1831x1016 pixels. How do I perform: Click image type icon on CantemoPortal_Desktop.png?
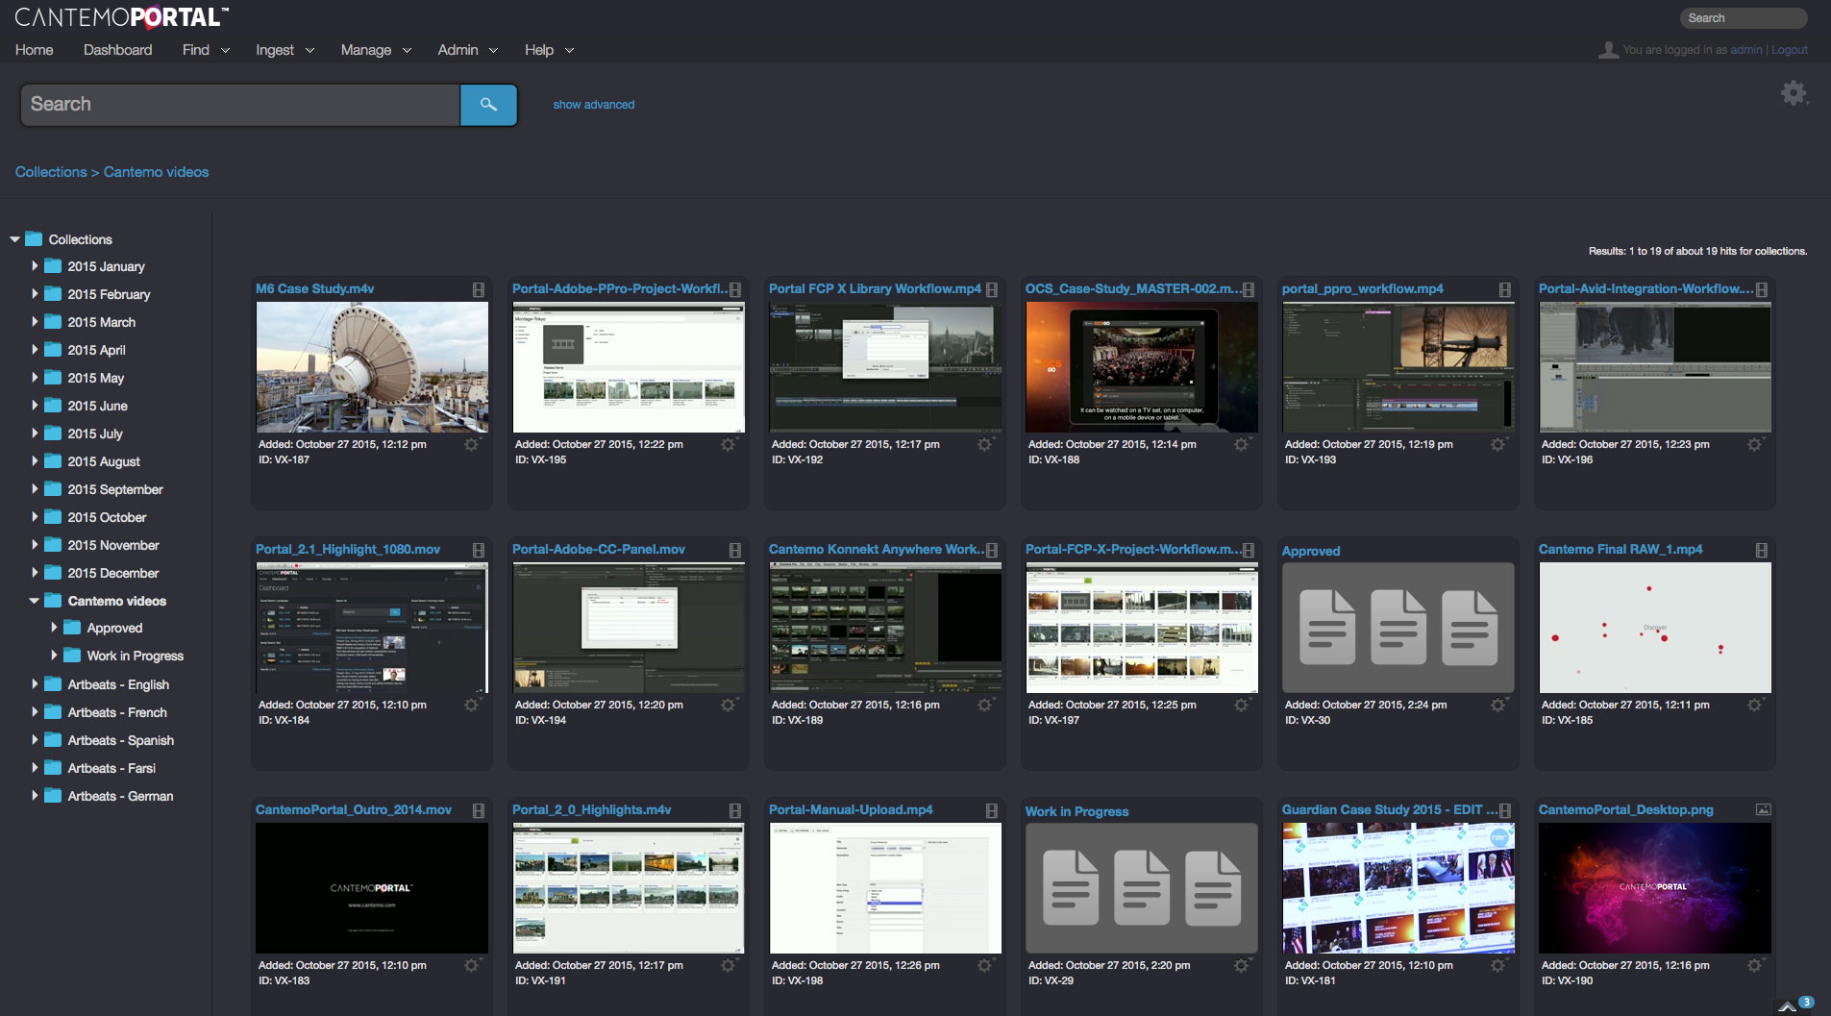click(x=1763, y=810)
